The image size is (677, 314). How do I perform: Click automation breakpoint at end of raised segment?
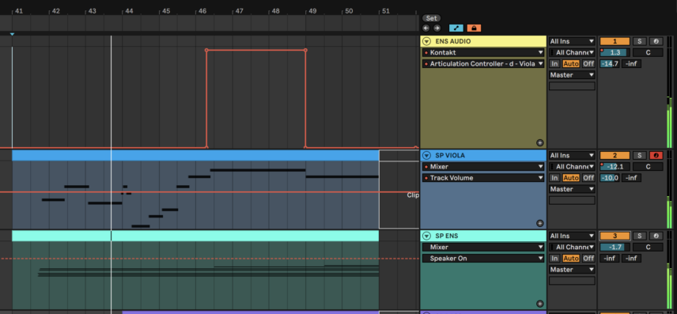tap(306, 50)
